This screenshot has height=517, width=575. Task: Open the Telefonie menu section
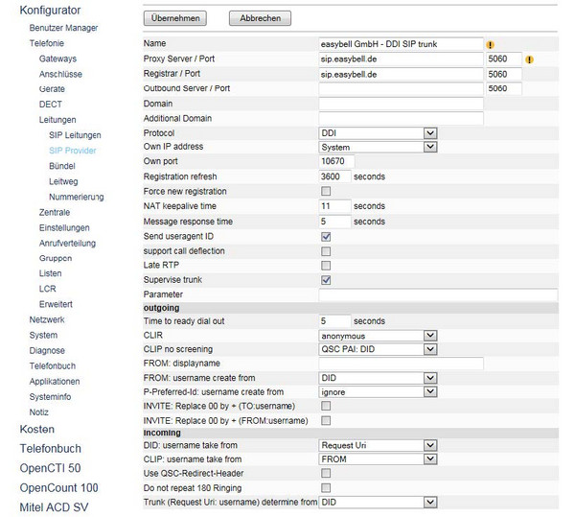[x=47, y=43]
